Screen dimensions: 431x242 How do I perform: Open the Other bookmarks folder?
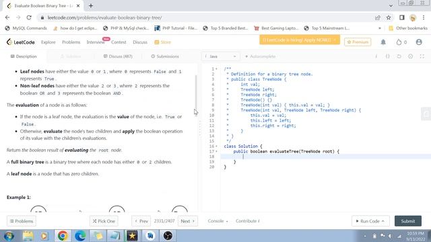[x=408, y=28]
